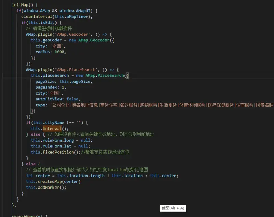Click the comment starting with 查看的时候

tap(87, 170)
